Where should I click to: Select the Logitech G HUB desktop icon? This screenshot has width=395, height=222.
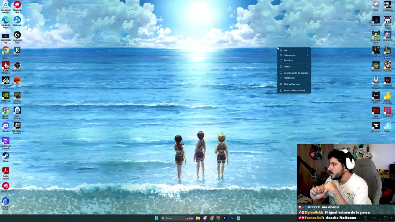tap(17, 37)
